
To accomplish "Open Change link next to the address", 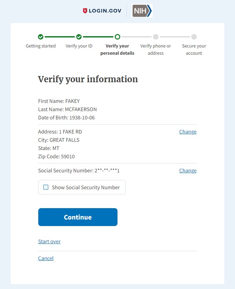I will point(187,131).
